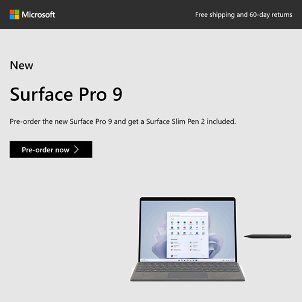
Task: Click the front camera dot on the tablet bezel
Action: pos(187,199)
